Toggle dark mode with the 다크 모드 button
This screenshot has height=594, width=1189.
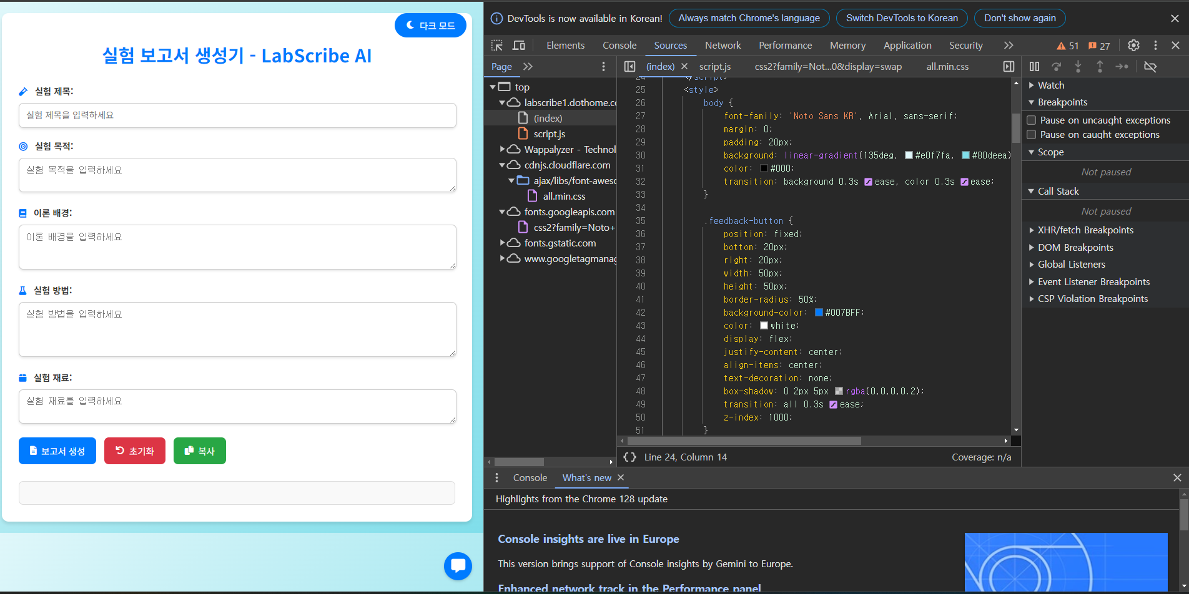coord(430,26)
